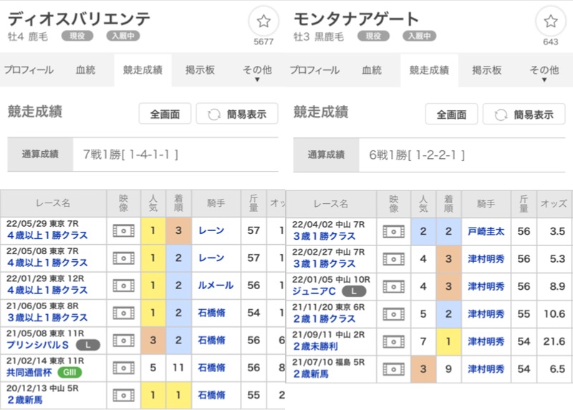Screen dimensions: 573x410
Task: Open 共同通信杯 race link
Action: (x=29, y=373)
